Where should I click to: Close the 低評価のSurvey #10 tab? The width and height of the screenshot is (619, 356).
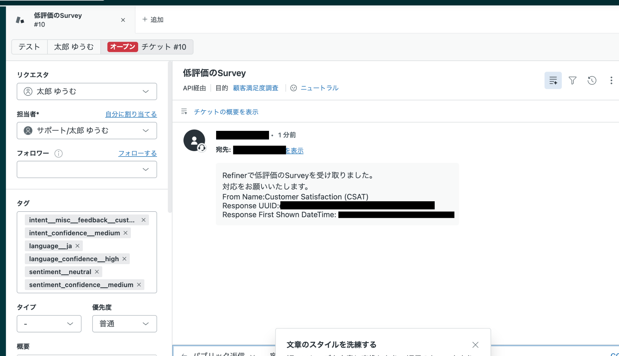123,20
